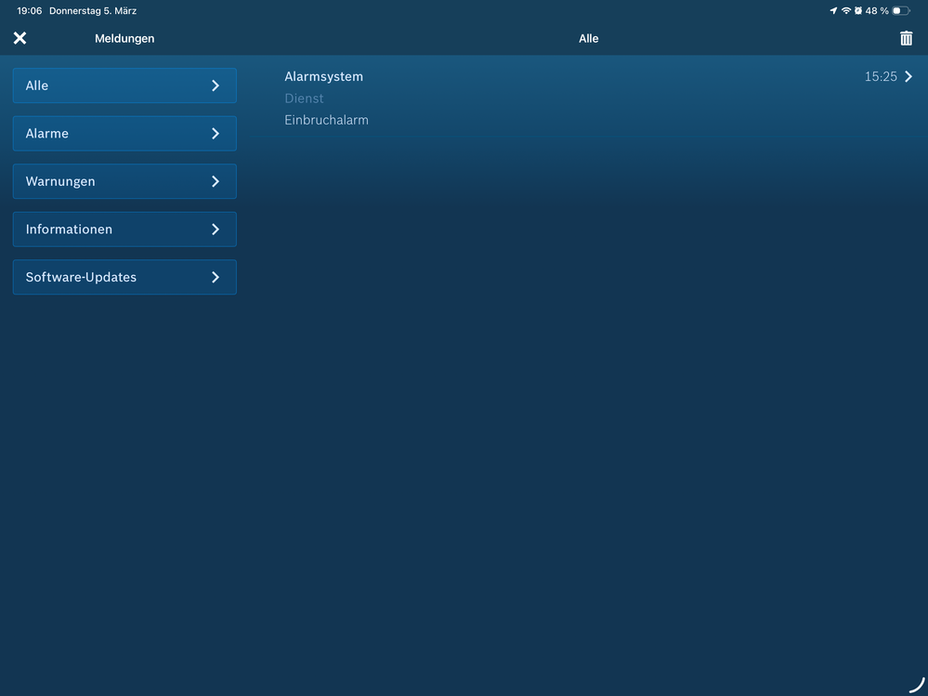Tap the 15:25 timestamp
Image resolution: width=928 pixels, height=696 pixels.
881,76
